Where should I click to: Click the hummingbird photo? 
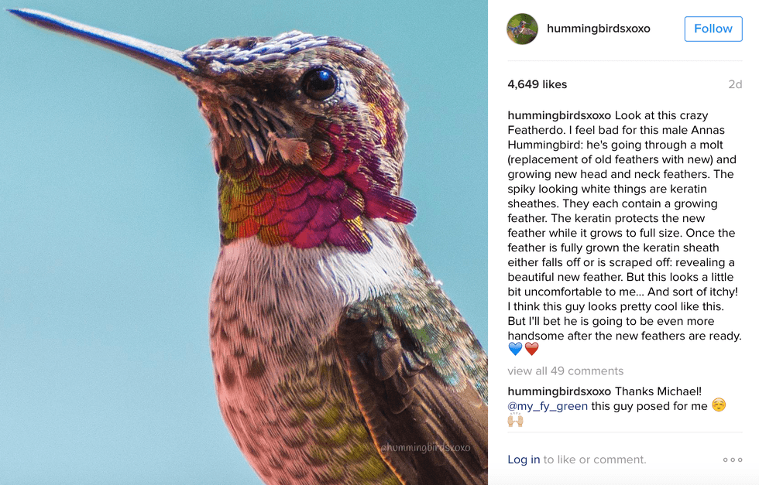tap(243, 242)
